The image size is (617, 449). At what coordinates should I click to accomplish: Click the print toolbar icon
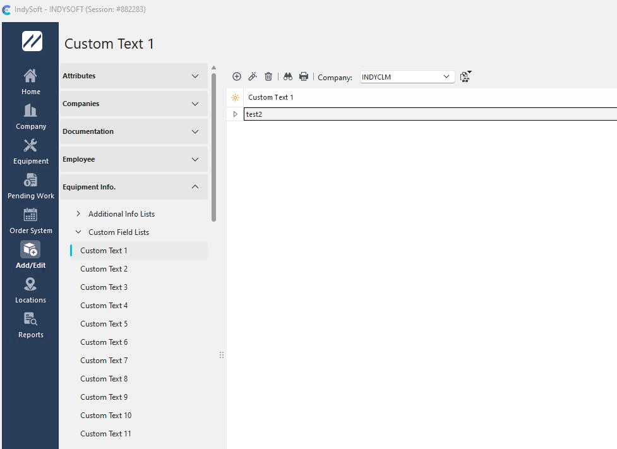(x=304, y=76)
